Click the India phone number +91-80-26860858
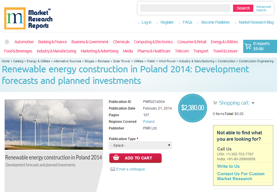The image size is (277, 192). [x=241, y=159]
